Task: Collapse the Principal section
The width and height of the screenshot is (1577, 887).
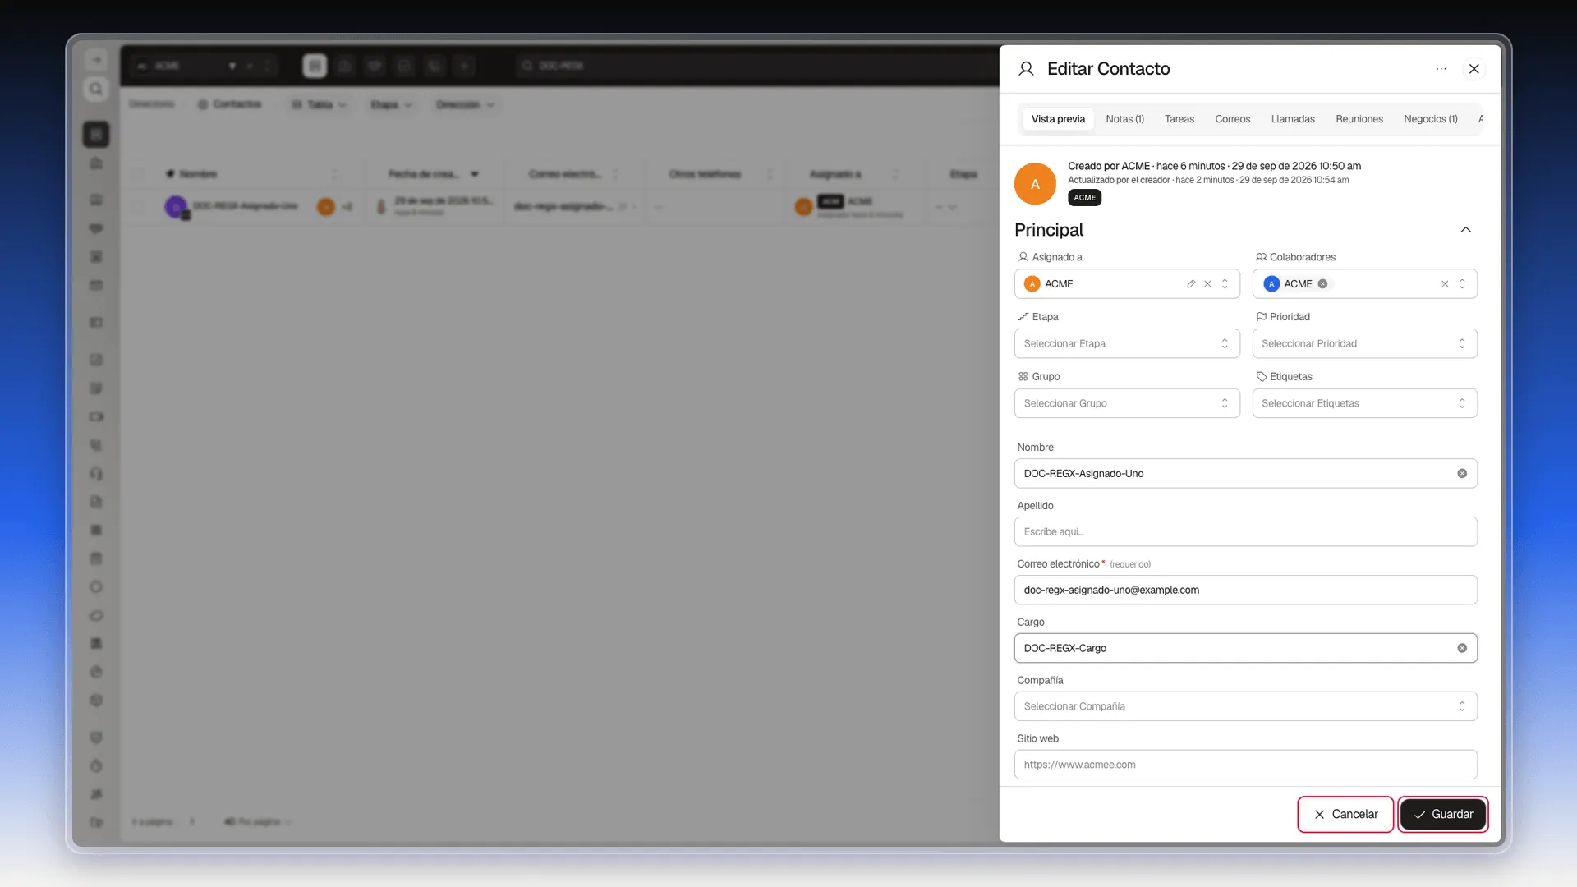Action: [x=1466, y=230]
